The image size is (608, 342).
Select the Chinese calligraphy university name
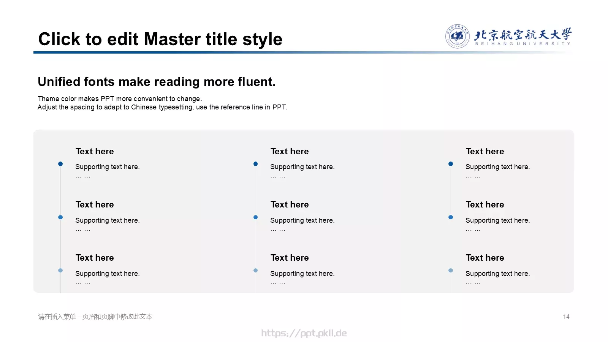tap(523, 34)
